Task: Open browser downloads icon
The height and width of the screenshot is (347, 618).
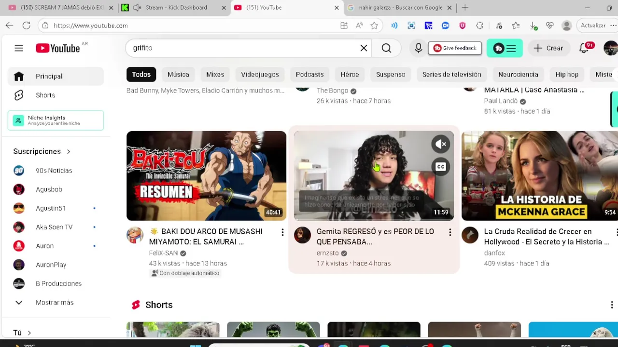Action: tap(533, 26)
